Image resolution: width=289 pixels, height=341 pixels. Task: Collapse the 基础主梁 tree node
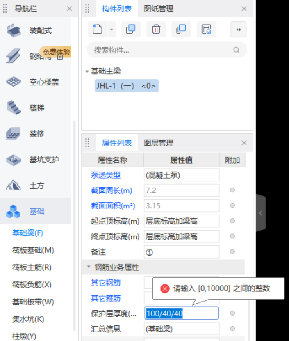pyautogui.click(x=87, y=71)
